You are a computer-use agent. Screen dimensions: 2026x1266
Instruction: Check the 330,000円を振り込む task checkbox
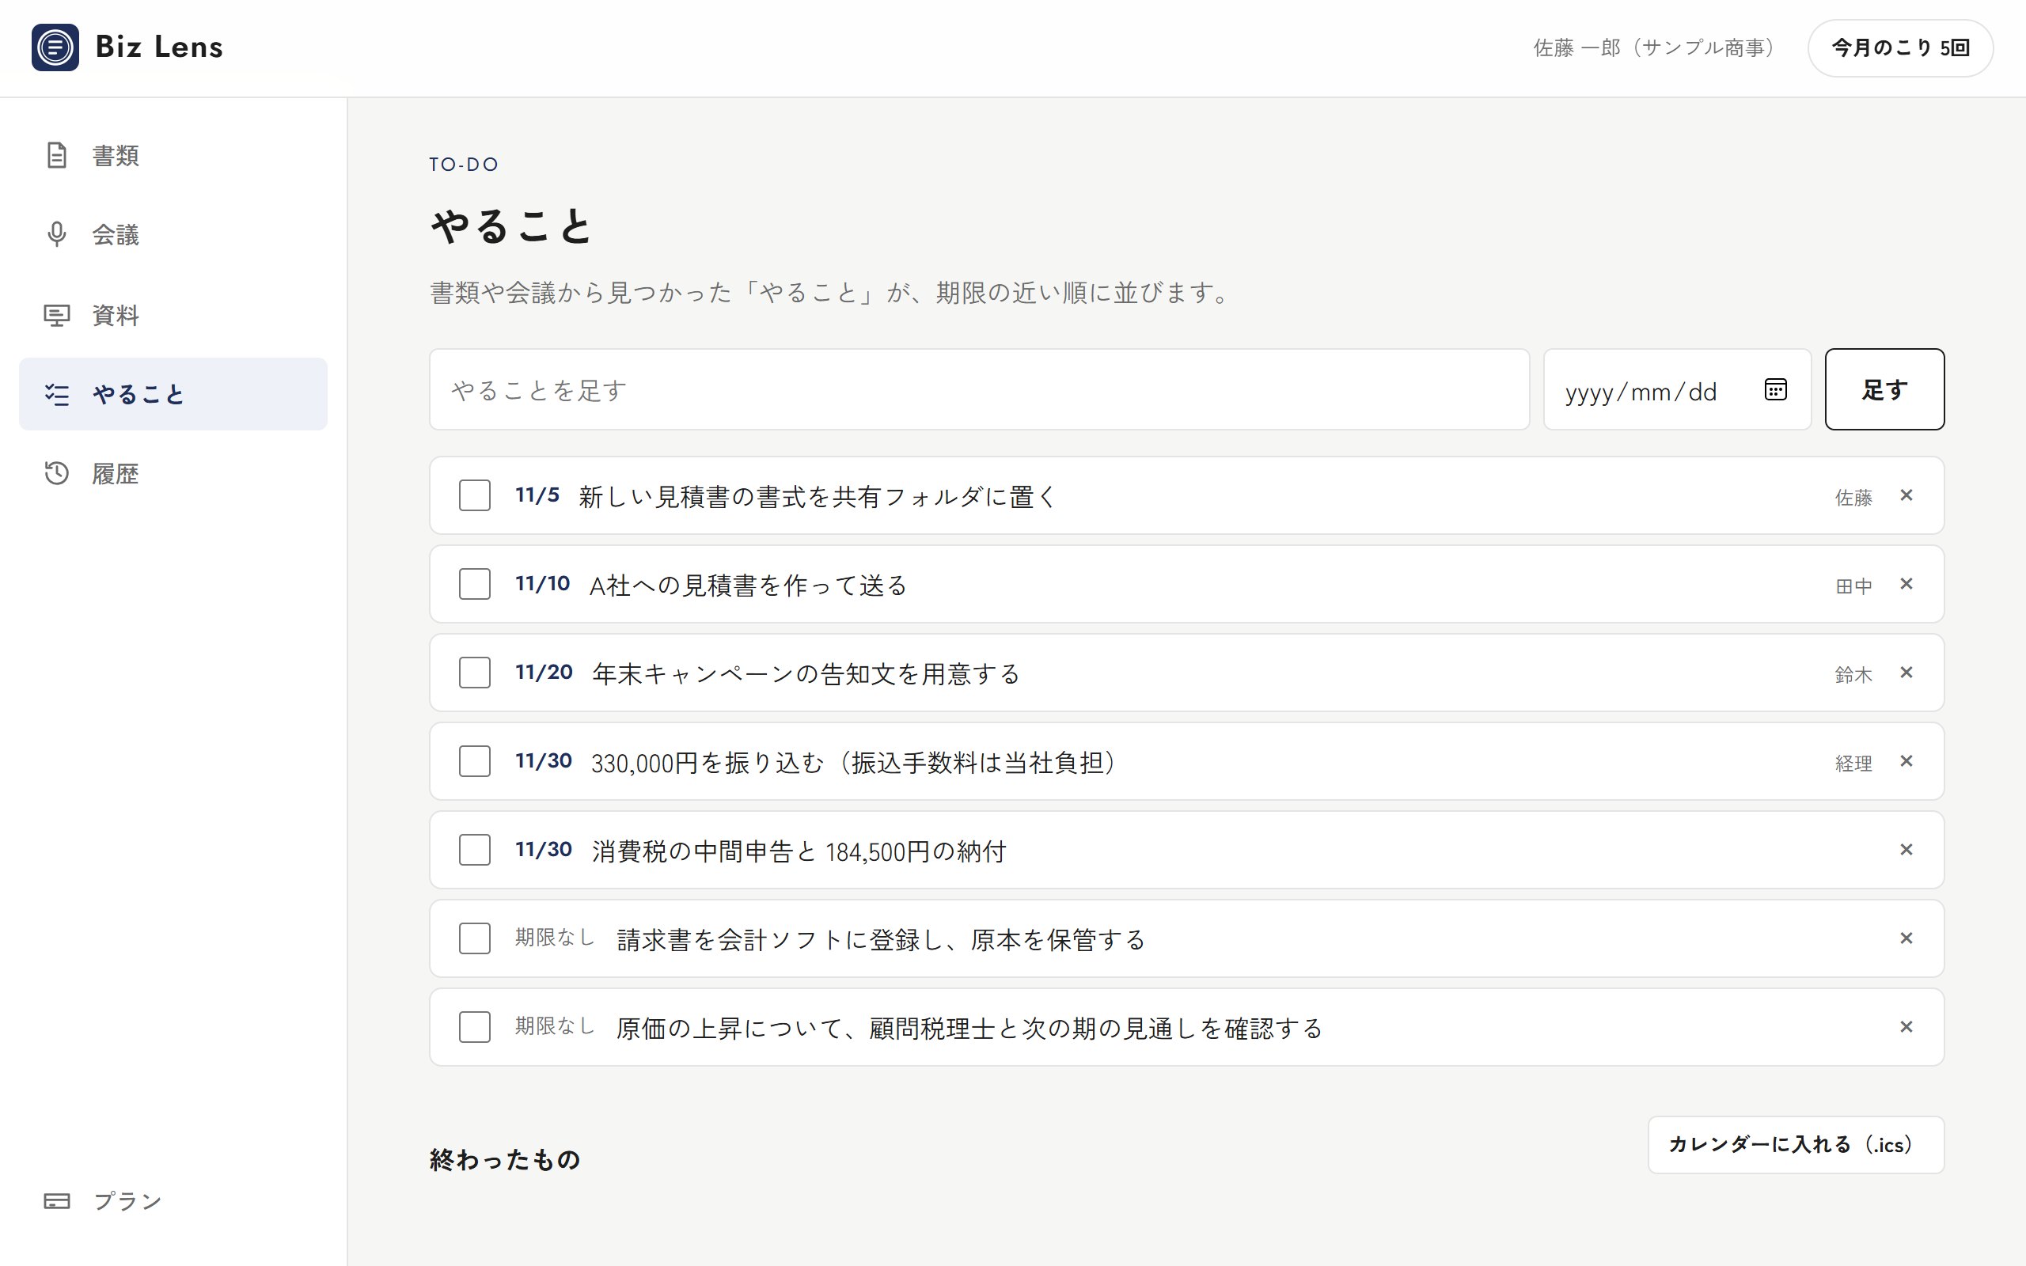(475, 762)
